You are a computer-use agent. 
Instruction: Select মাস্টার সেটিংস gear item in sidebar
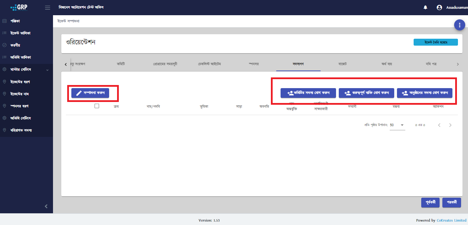pos(21,70)
